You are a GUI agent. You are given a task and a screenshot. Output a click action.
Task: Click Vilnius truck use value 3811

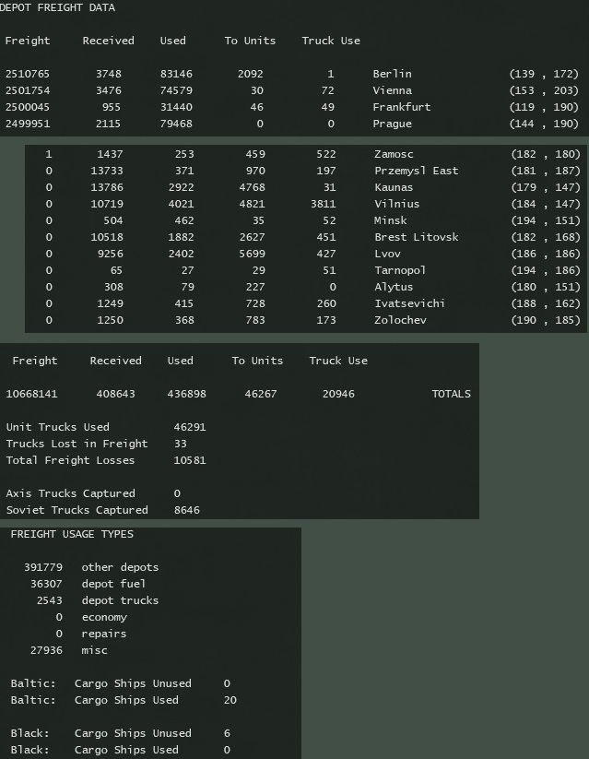click(324, 204)
